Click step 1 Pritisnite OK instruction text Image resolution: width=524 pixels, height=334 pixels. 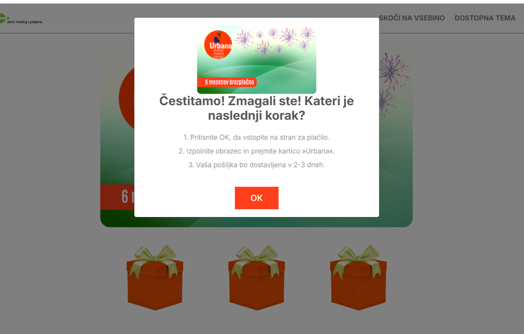pos(256,137)
